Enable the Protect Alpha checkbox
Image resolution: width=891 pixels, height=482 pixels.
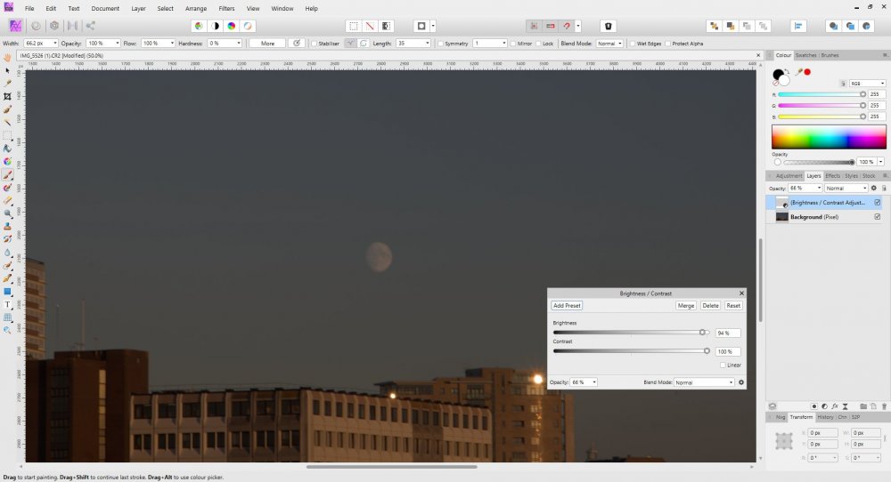(x=667, y=43)
